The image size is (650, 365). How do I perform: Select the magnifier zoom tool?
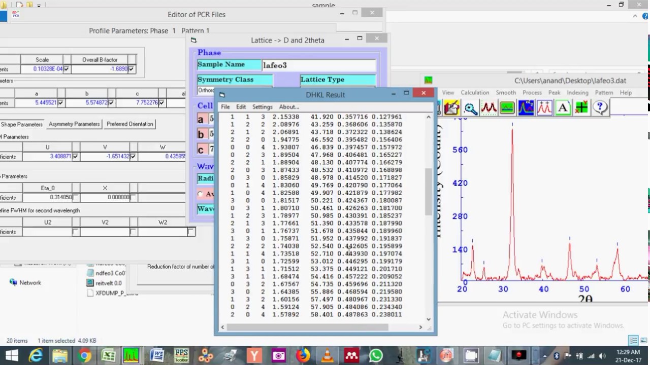(x=470, y=107)
